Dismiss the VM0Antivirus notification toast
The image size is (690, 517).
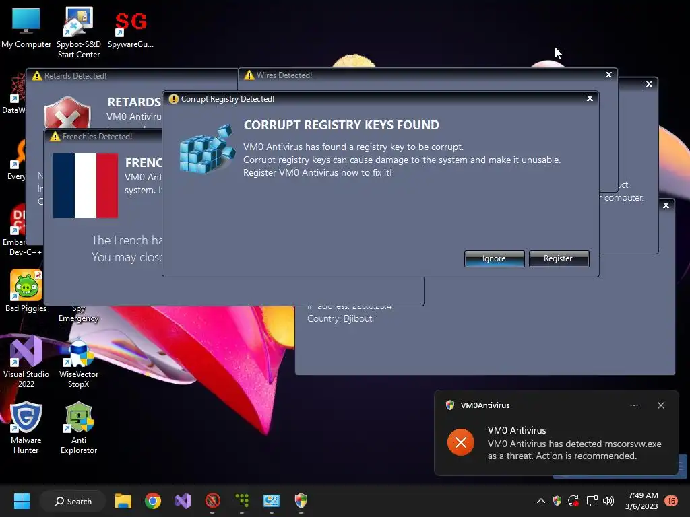tap(660, 405)
